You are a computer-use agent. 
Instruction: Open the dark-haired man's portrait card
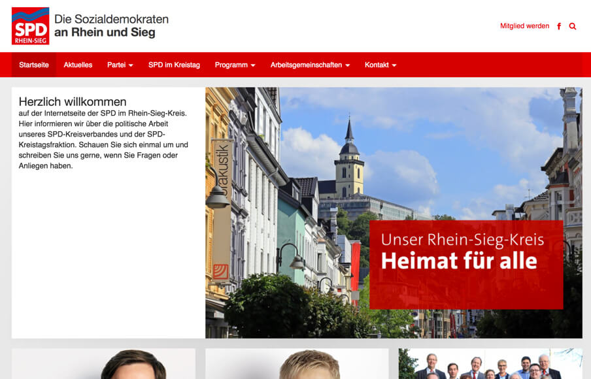click(x=104, y=363)
